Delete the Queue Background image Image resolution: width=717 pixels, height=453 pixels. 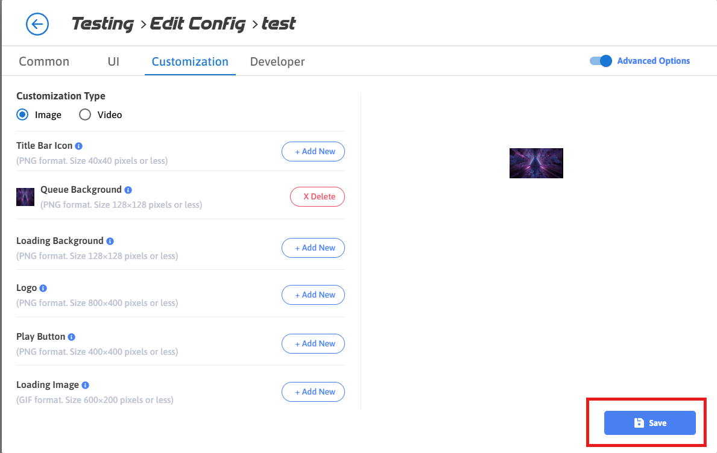click(x=317, y=197)
